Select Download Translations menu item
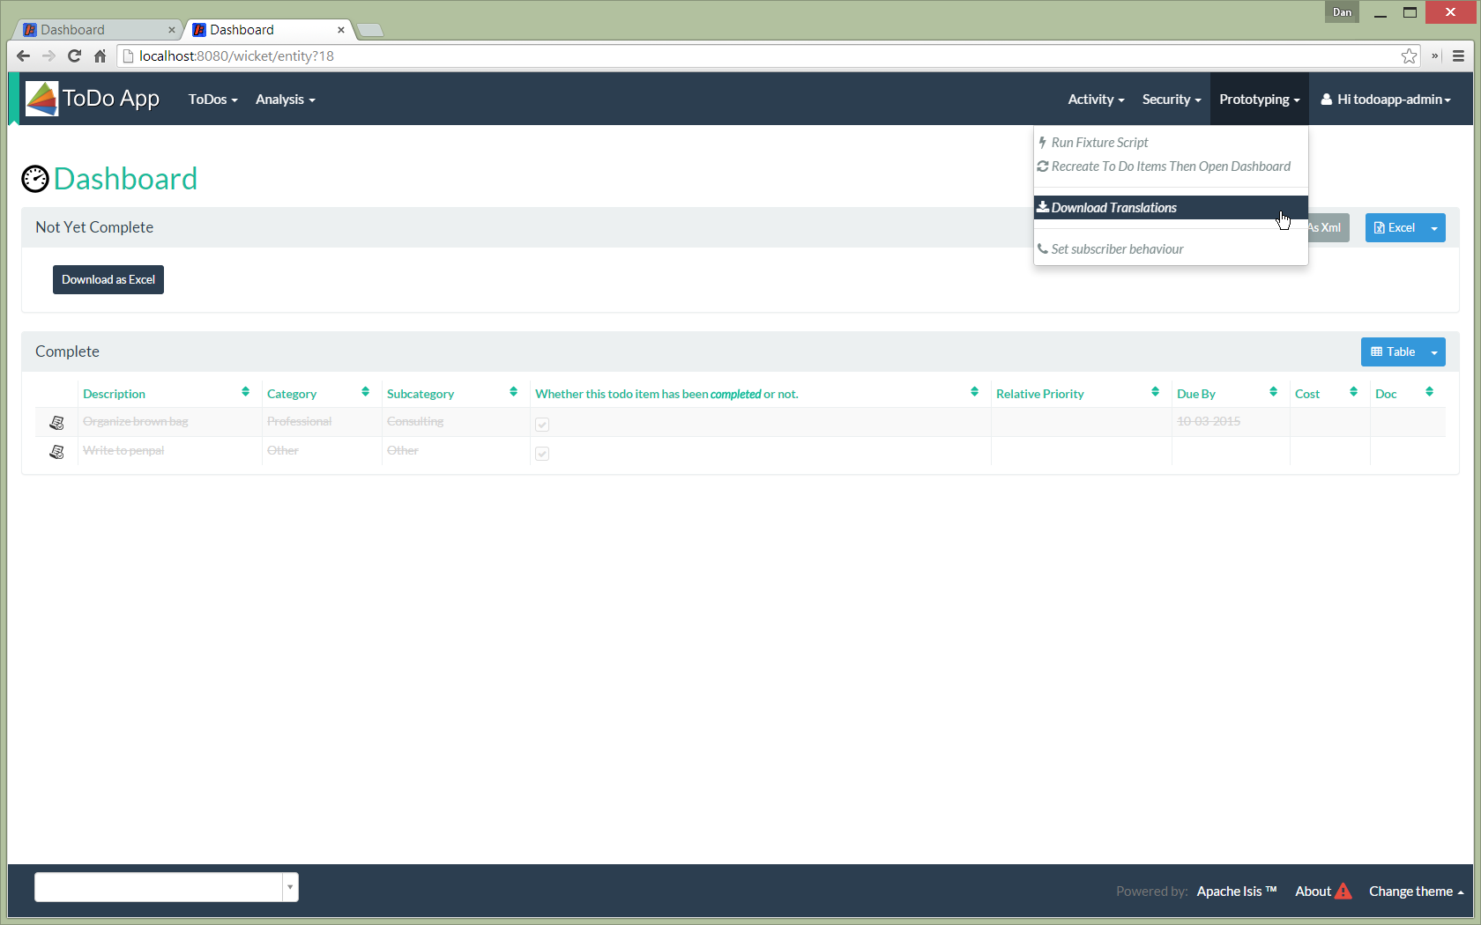 click(x=1113, y=208)
